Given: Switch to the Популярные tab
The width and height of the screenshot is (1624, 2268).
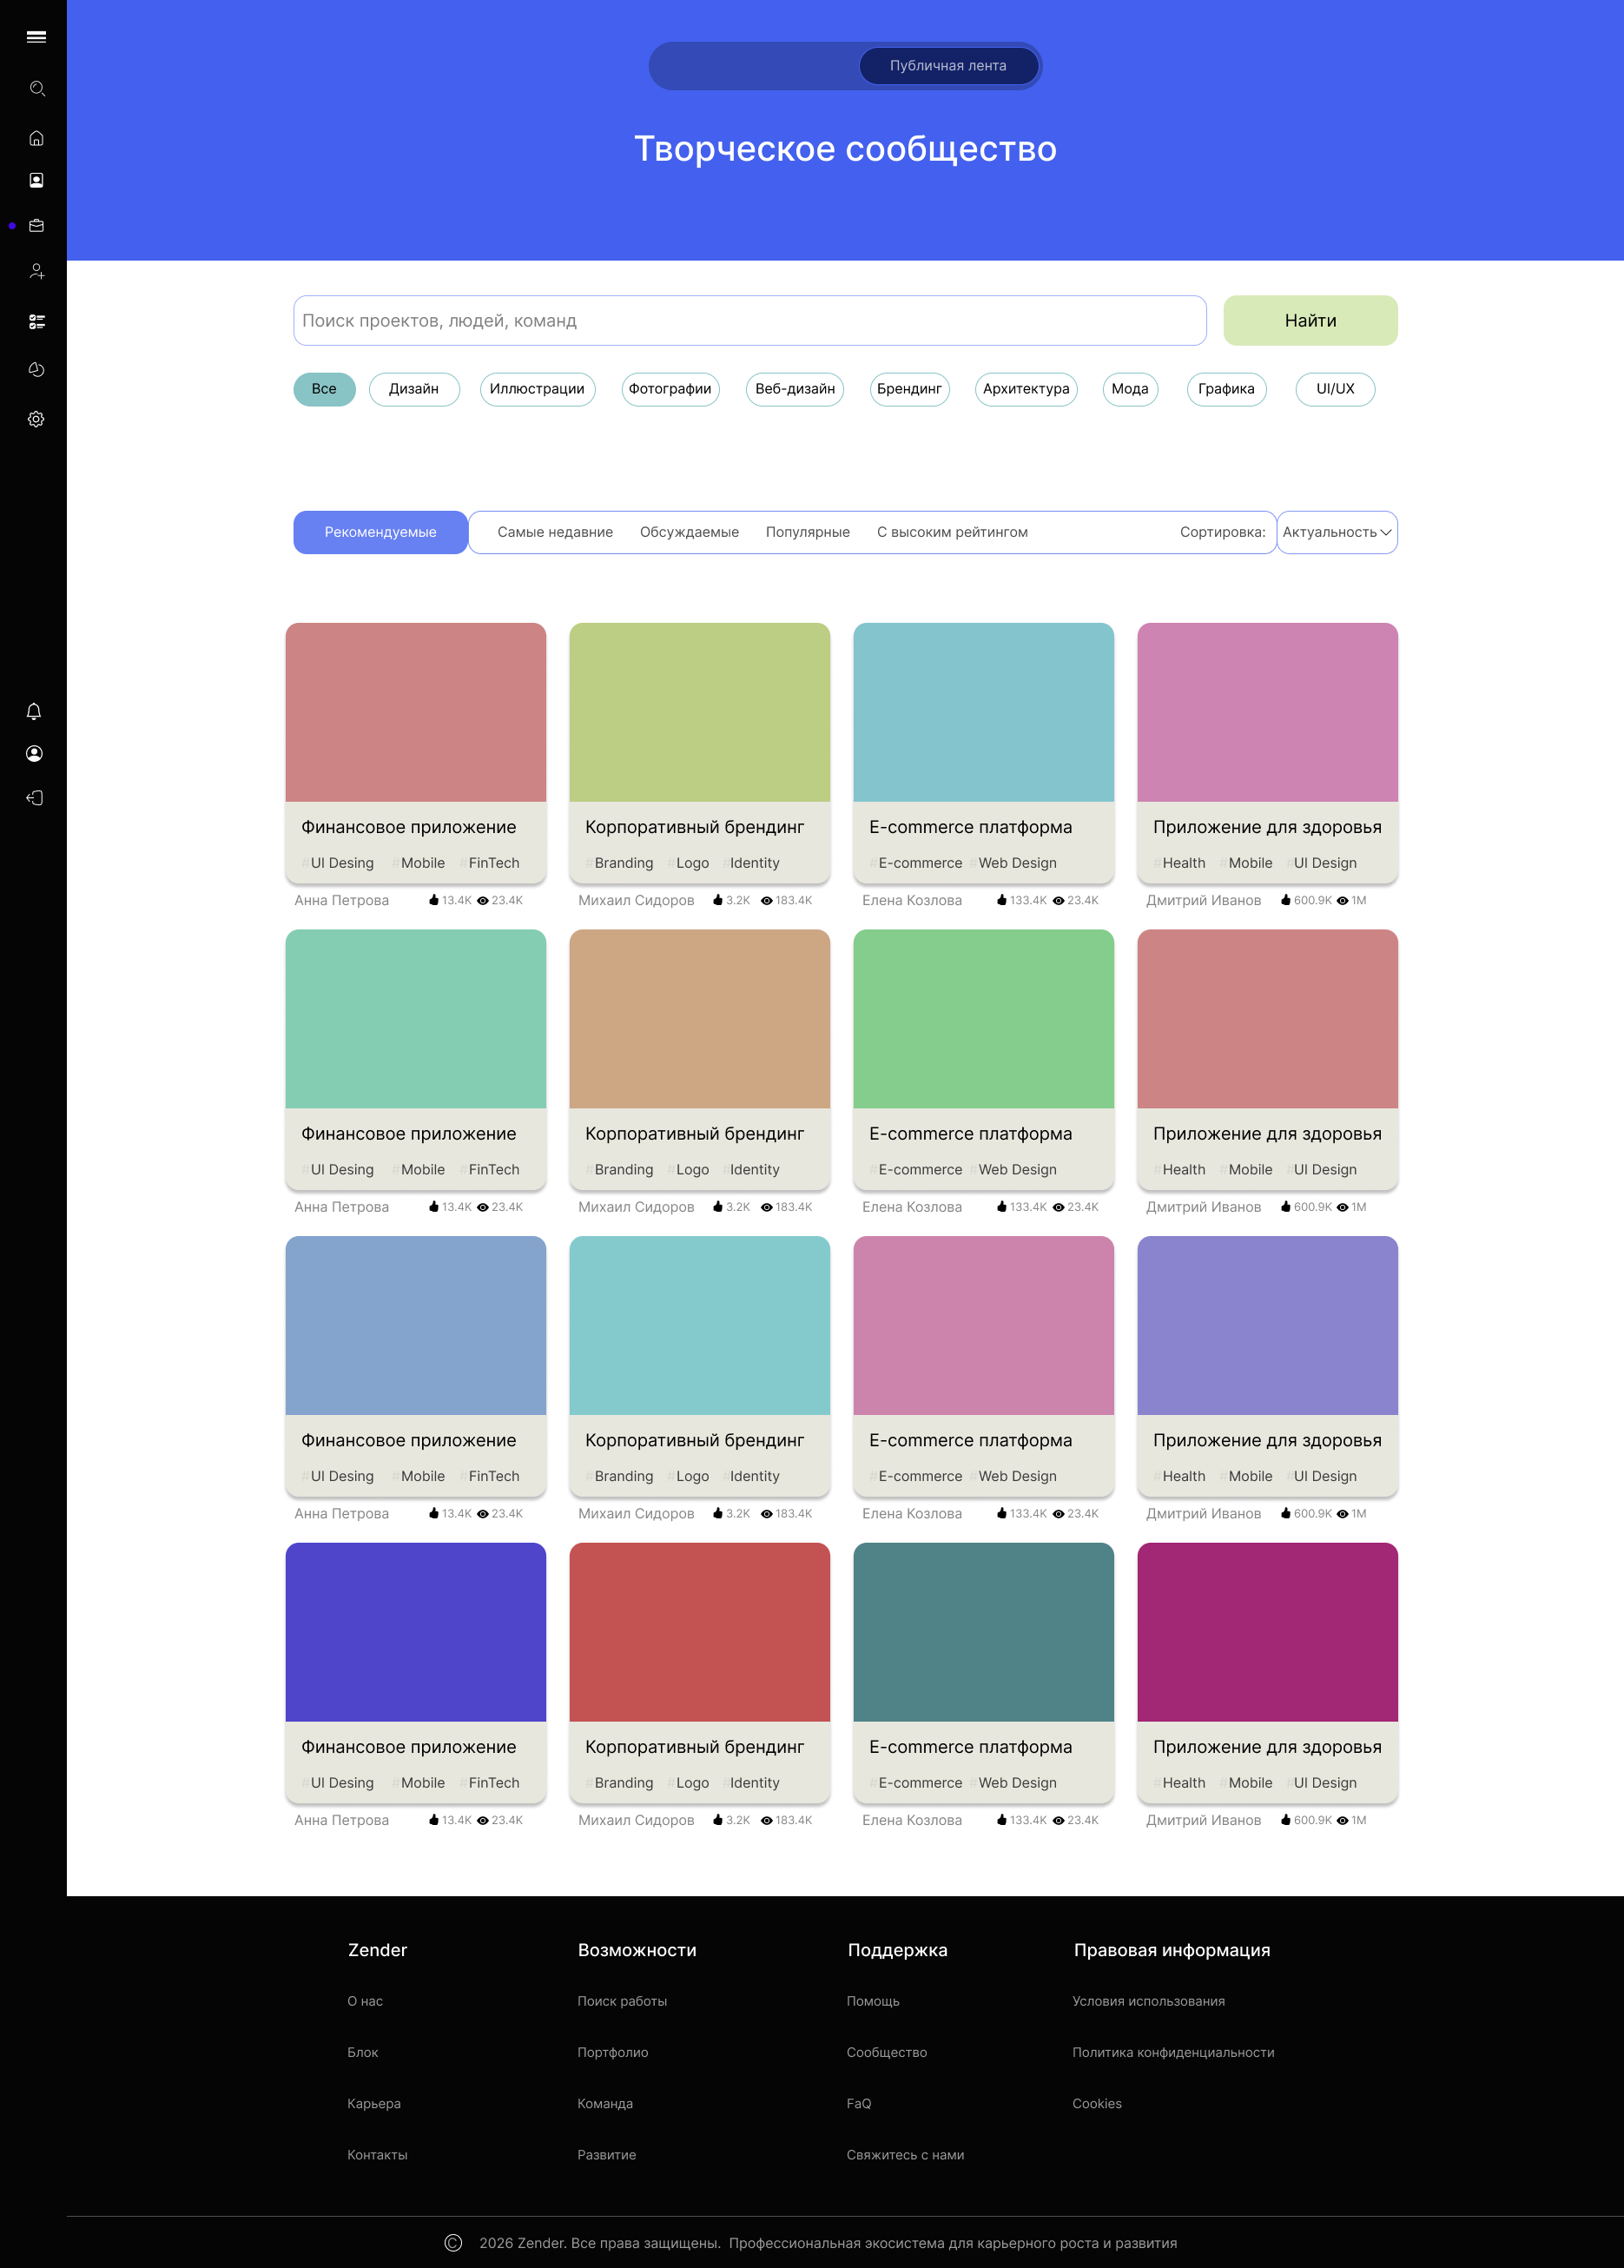Looking at the screenshot, I should [807, 532].
